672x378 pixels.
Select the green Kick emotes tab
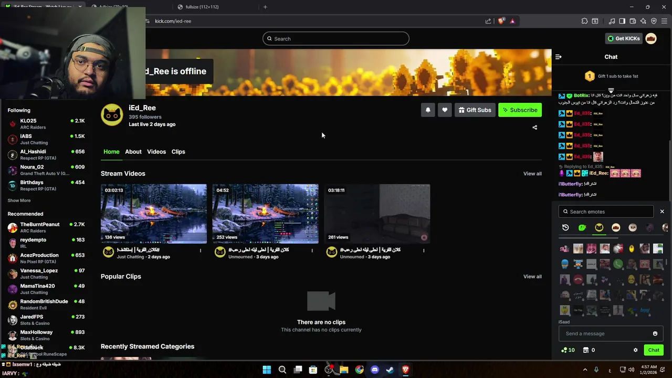(x=582, y=227)
